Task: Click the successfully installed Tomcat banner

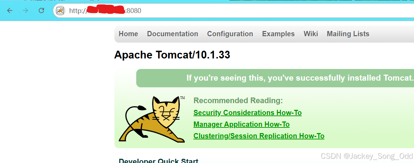Action: [275, 78]
